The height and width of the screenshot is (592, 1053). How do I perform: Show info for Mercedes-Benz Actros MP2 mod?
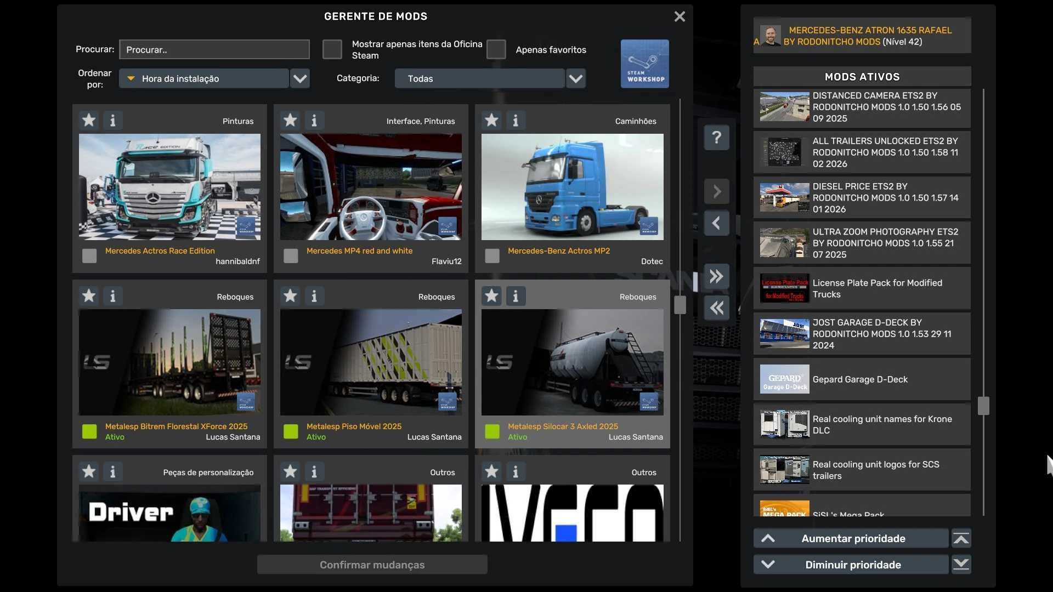pos(516,120)
